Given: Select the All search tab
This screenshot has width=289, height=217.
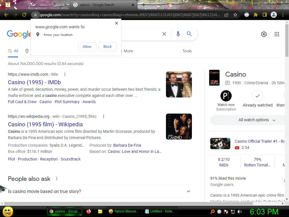Looking at the screenshot, I should pyautogui.click(x=13, y=51).
